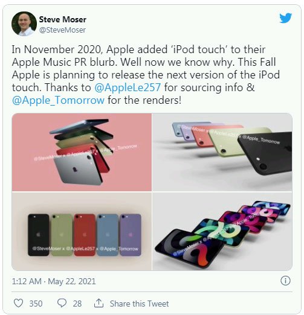Open the @Apple_Tomorrow mention link

pos(58,100)
